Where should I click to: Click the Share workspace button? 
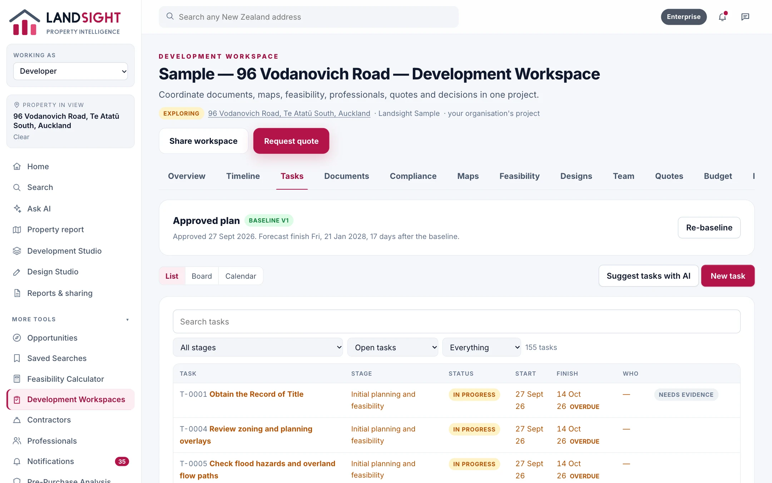click(x=203, y=141)
